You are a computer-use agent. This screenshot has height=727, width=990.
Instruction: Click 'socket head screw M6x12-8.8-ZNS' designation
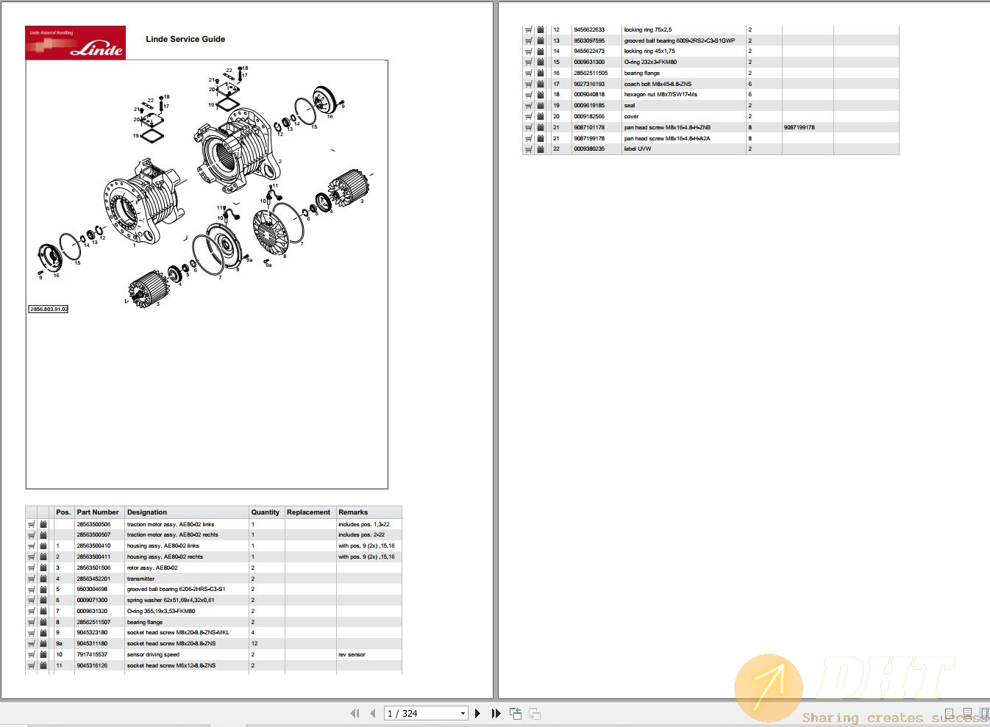coord(171,665)
